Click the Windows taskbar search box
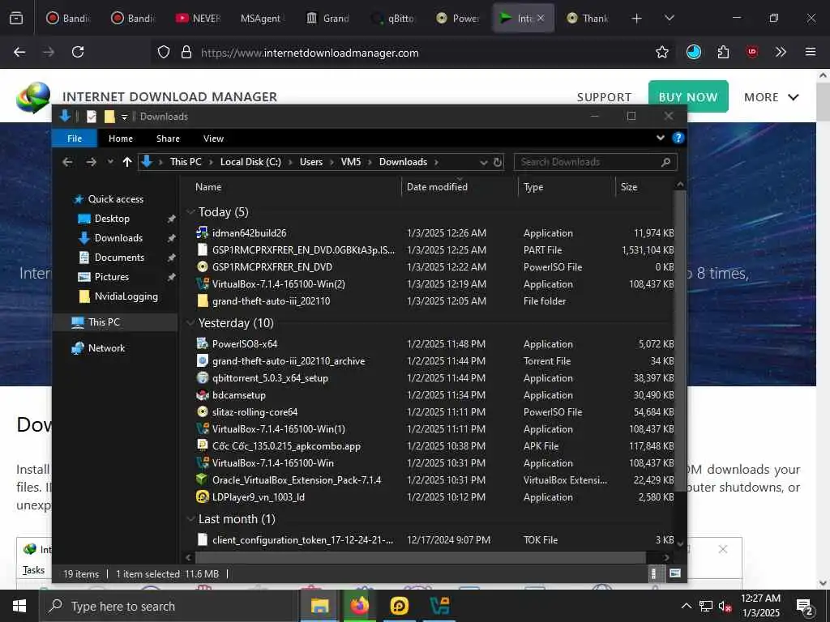This screenshot has width=830, height=622. point(169,606)
